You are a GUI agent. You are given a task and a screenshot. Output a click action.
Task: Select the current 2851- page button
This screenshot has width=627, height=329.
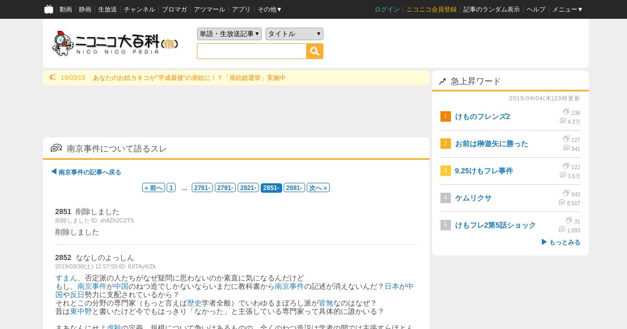271,188
